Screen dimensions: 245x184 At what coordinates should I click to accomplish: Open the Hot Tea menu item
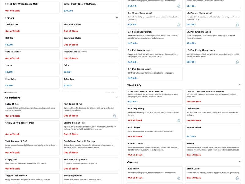pyautogui.click(x=32, y=41)
